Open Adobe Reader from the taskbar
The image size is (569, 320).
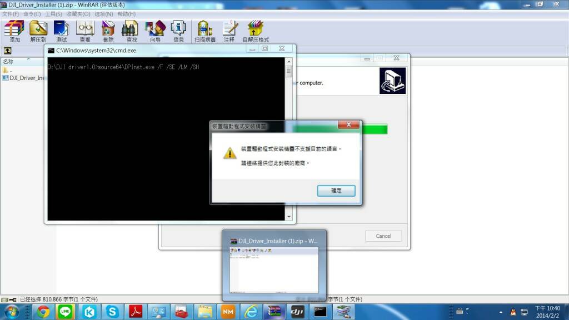coord(136,312)
